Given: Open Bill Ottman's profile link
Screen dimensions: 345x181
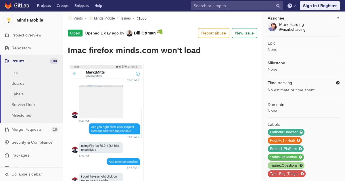Looking at the screenshot, I should [x=145, y=33].
